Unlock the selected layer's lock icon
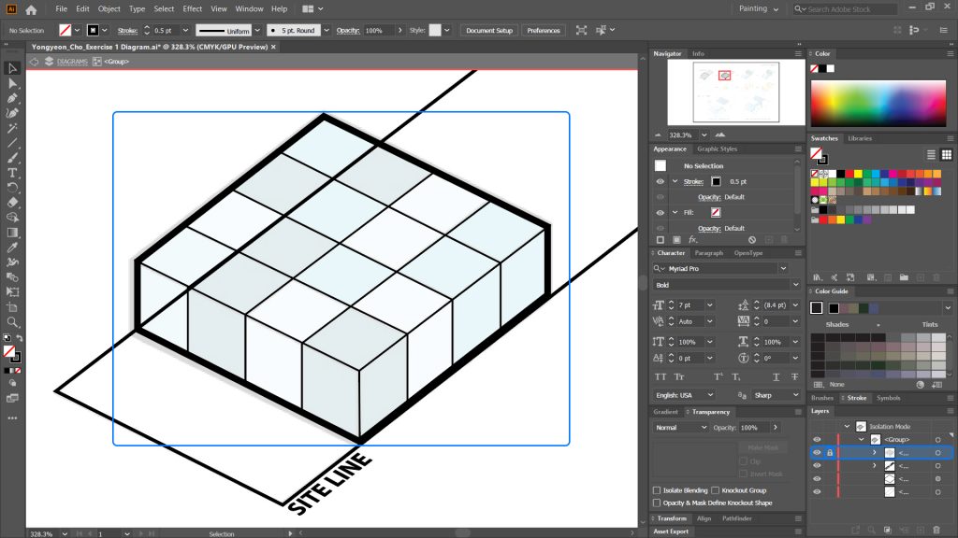Image resolution: width=958 pixels, height=538 pixels. (x=830, y=452)
